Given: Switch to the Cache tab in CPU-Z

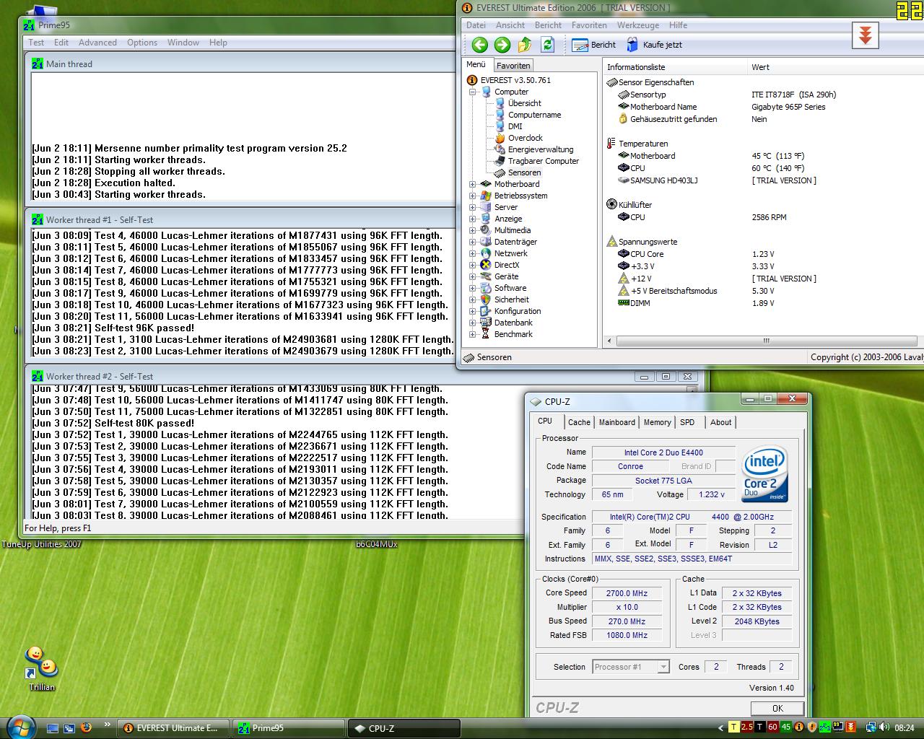Looking at the screenshot, I should (579, 423).
